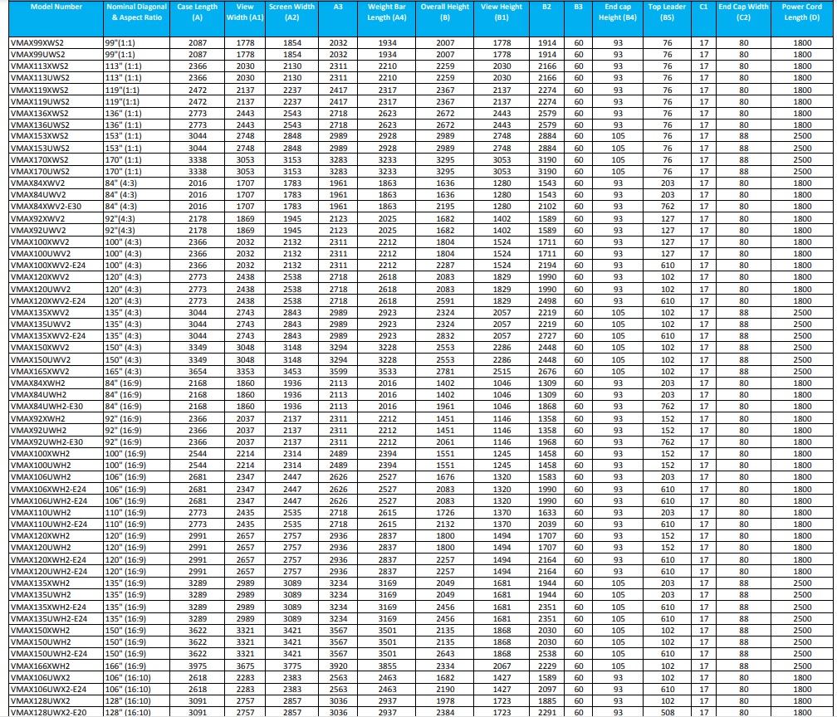Click A3 value 2032 for VMAX99XWS2
837x717 pixels.
[339, 42]
